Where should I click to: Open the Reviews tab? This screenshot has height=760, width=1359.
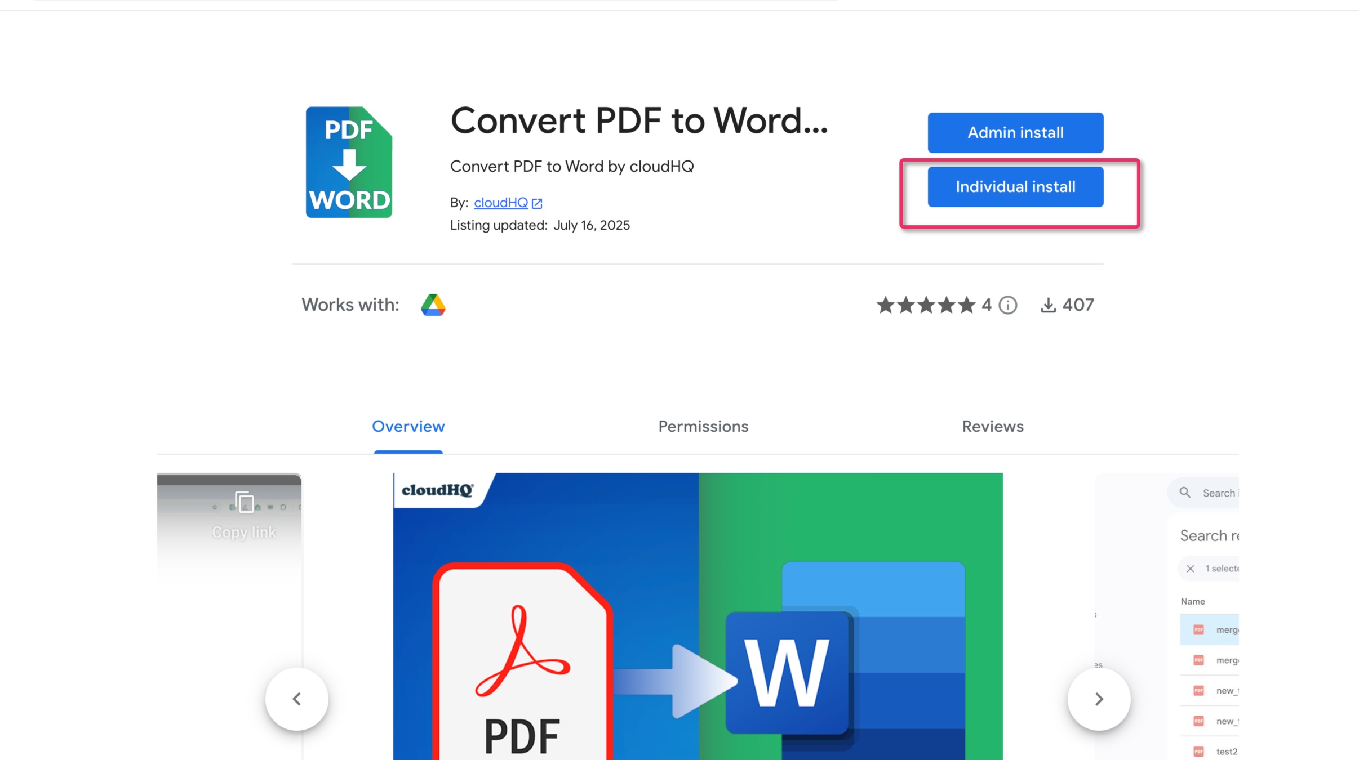[993, 427]
